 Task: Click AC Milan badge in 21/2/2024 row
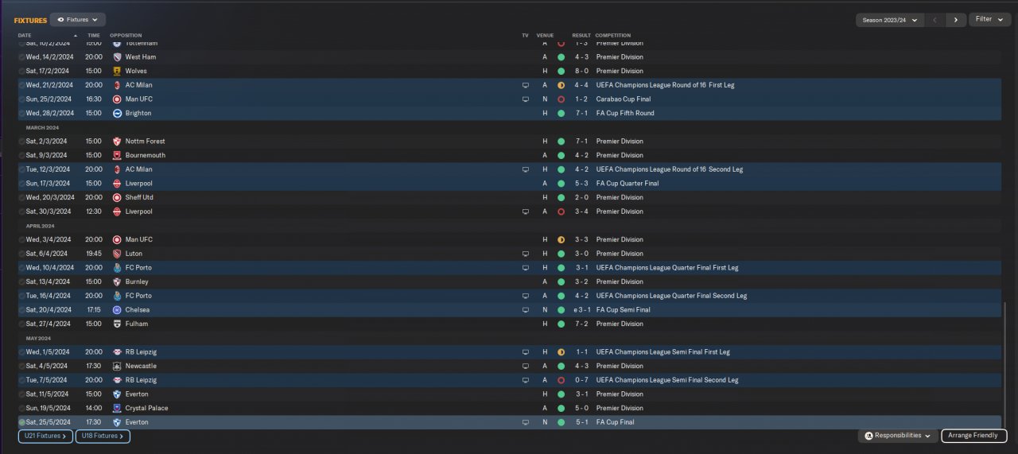(x=117, y=85)
